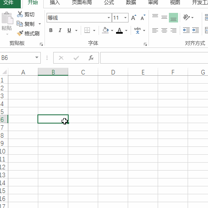Select column C header

[83, 72]
